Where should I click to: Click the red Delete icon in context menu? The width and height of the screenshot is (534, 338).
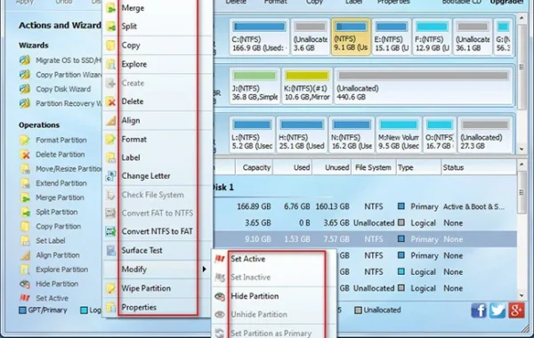(110, 101)
